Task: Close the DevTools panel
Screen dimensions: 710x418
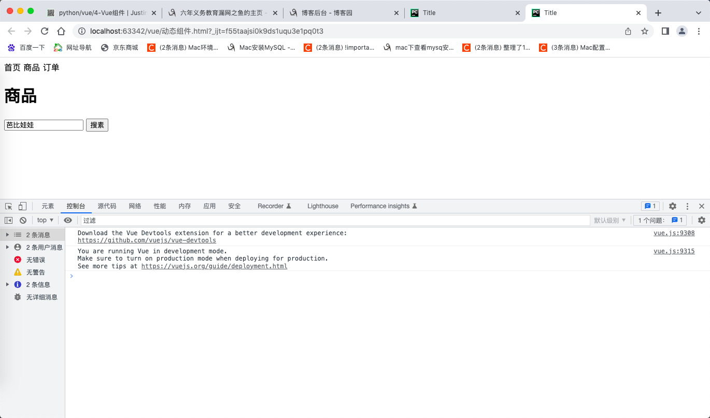Action: click(x=702, y=206)
